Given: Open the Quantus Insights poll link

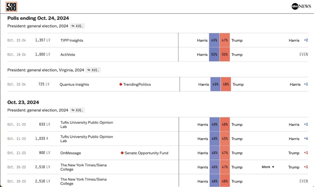Looking at the screenshot, I should tap(74, 84).
